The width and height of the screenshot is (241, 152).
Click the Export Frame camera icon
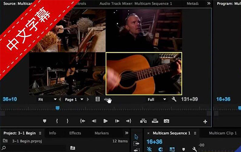(x=166, y=121)
